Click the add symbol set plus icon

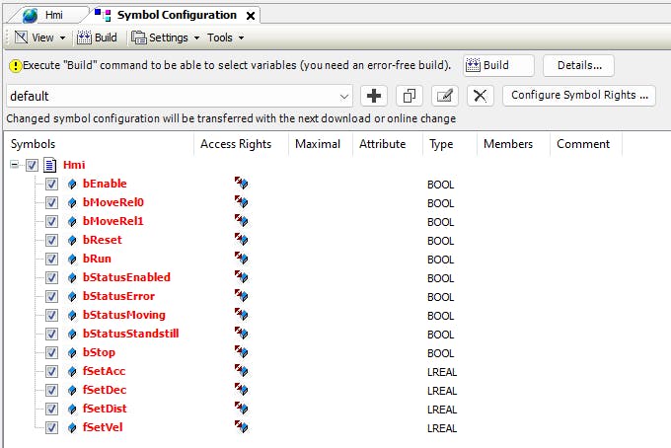374,96
